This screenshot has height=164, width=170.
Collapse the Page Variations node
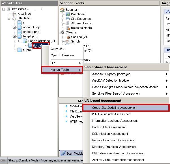(x=20, y=41)
